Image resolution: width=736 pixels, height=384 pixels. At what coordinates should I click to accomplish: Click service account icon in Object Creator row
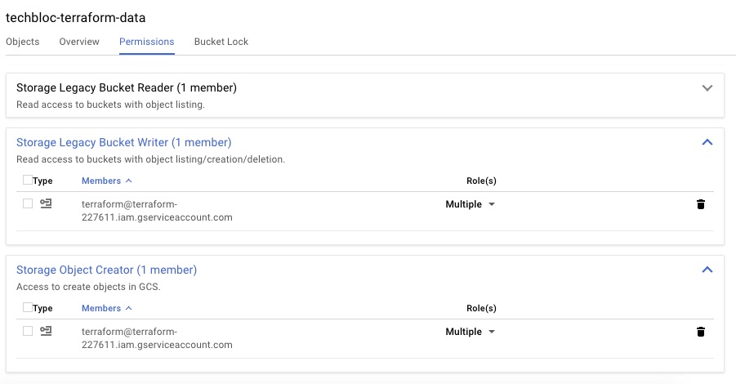46,332
